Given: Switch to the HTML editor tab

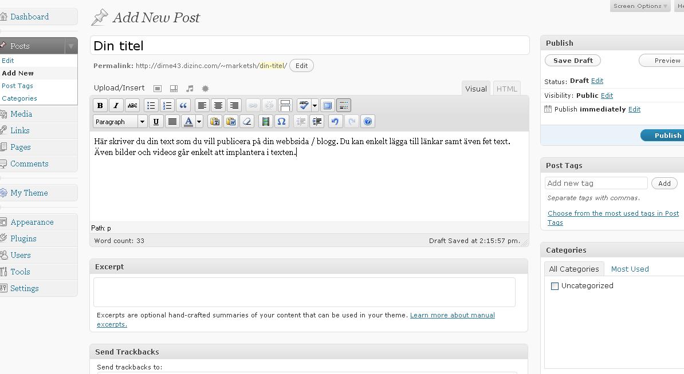Looking at the screenshot, I should click(506, 89).
